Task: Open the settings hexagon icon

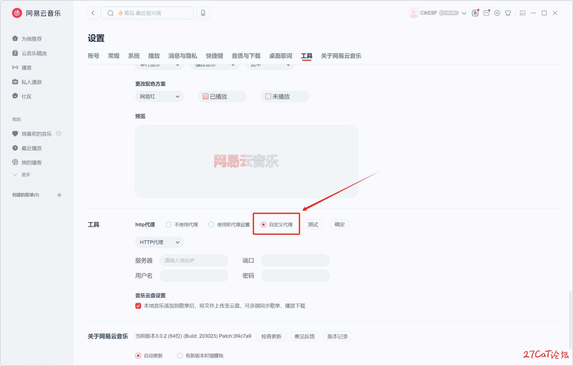Action: click(x=497, y=13)
